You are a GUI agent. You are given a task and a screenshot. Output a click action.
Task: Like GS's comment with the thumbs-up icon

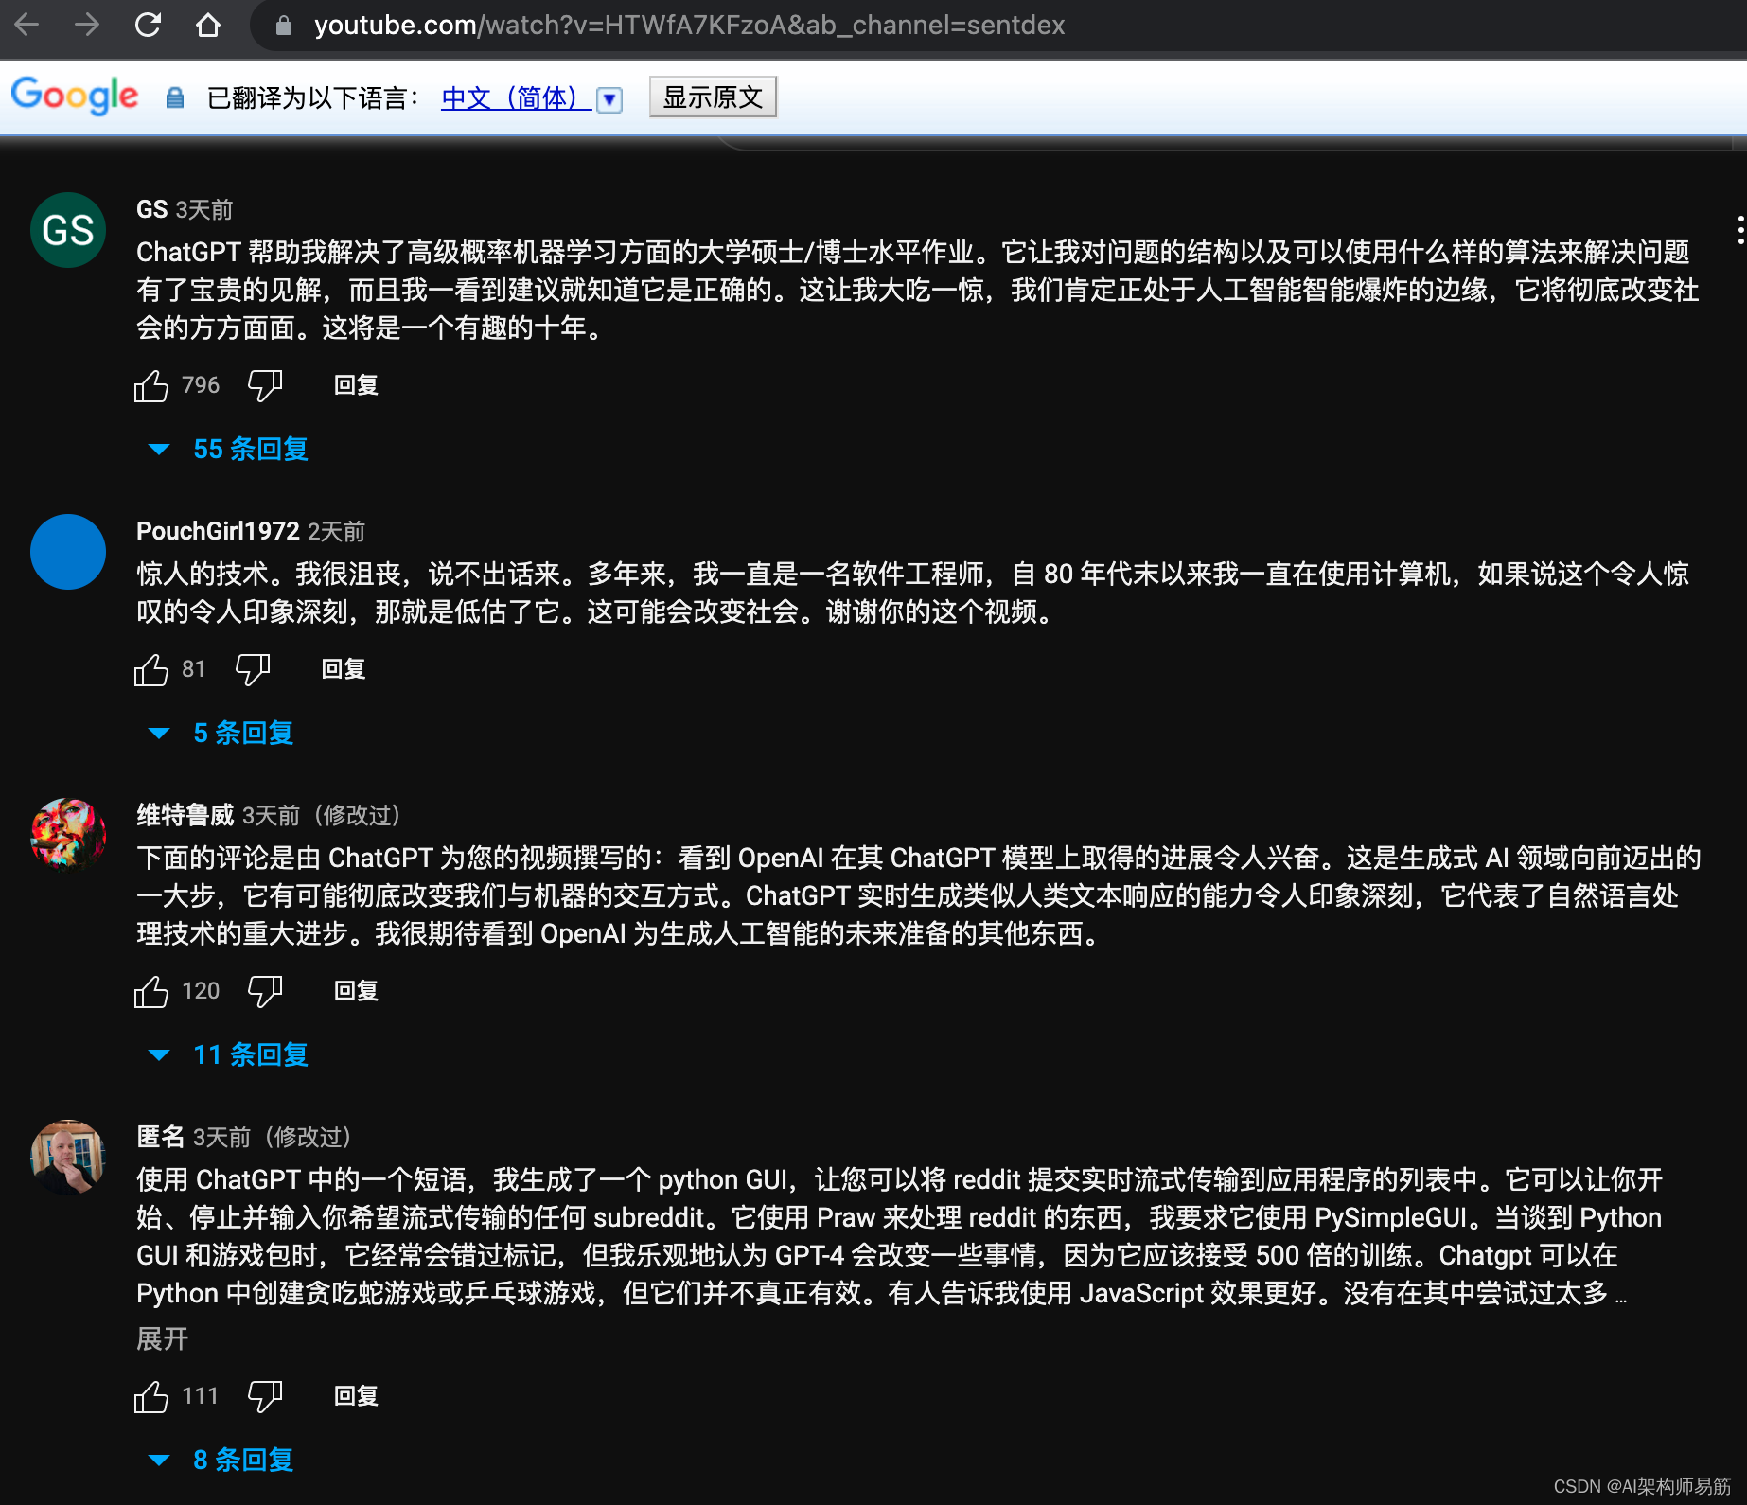pos(150,384)
